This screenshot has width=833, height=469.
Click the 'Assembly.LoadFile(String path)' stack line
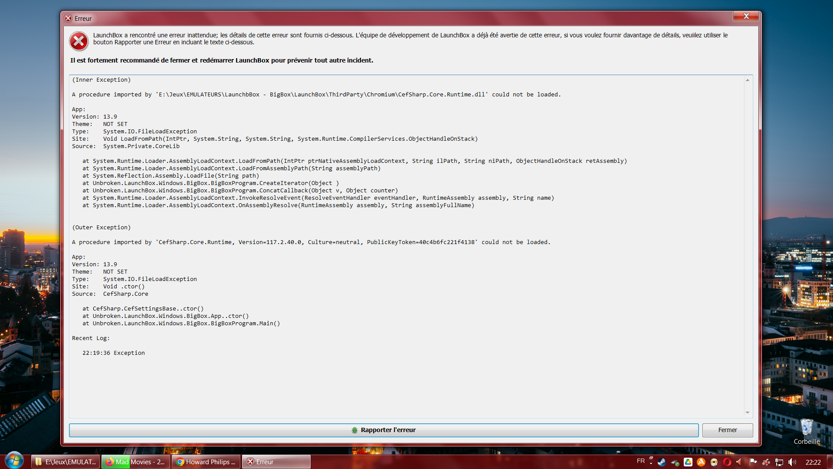[x=171, y=176]
